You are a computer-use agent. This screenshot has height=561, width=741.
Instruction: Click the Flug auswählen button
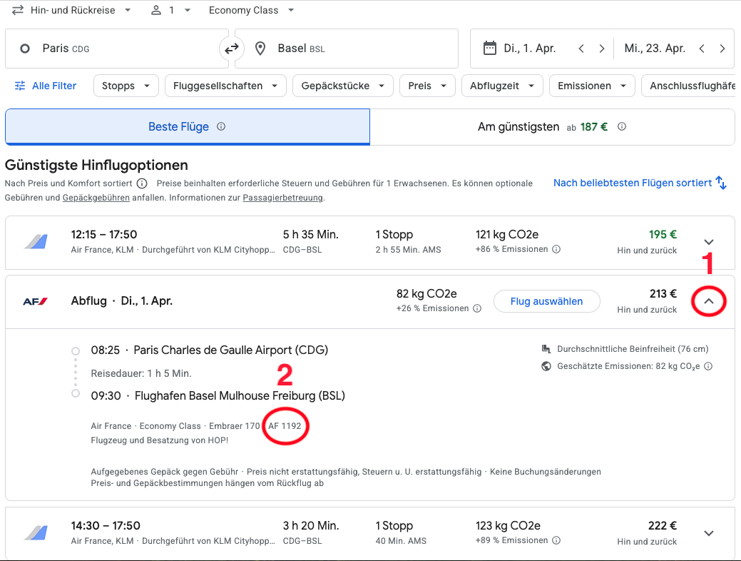[547, 301]
